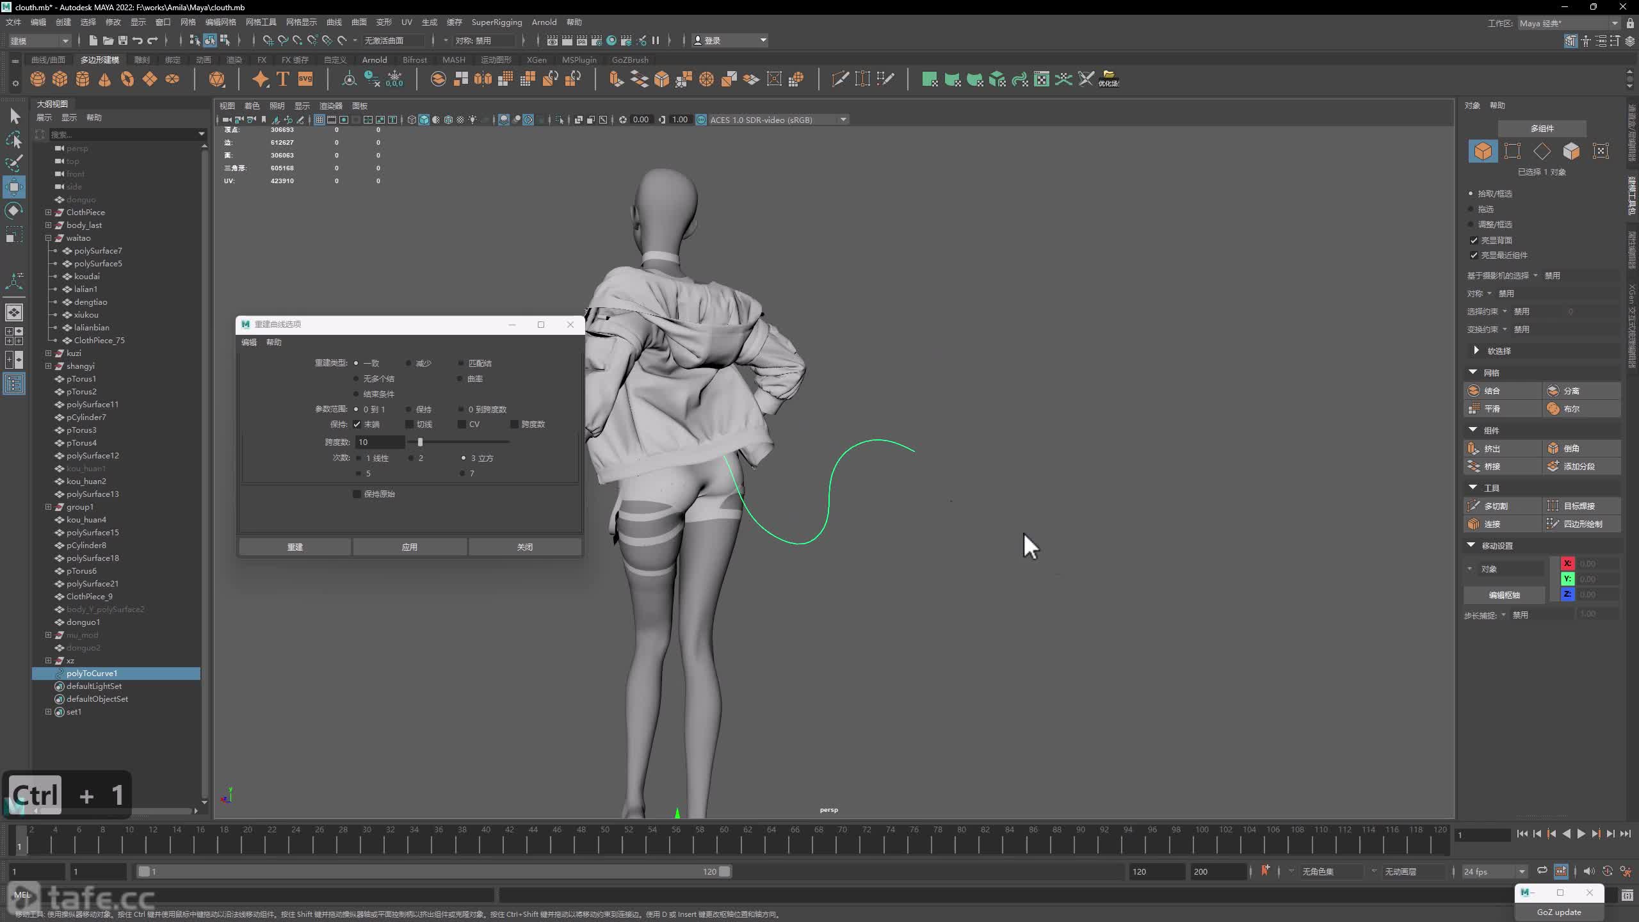Expand the 软选择 section

coord(1476,350)
